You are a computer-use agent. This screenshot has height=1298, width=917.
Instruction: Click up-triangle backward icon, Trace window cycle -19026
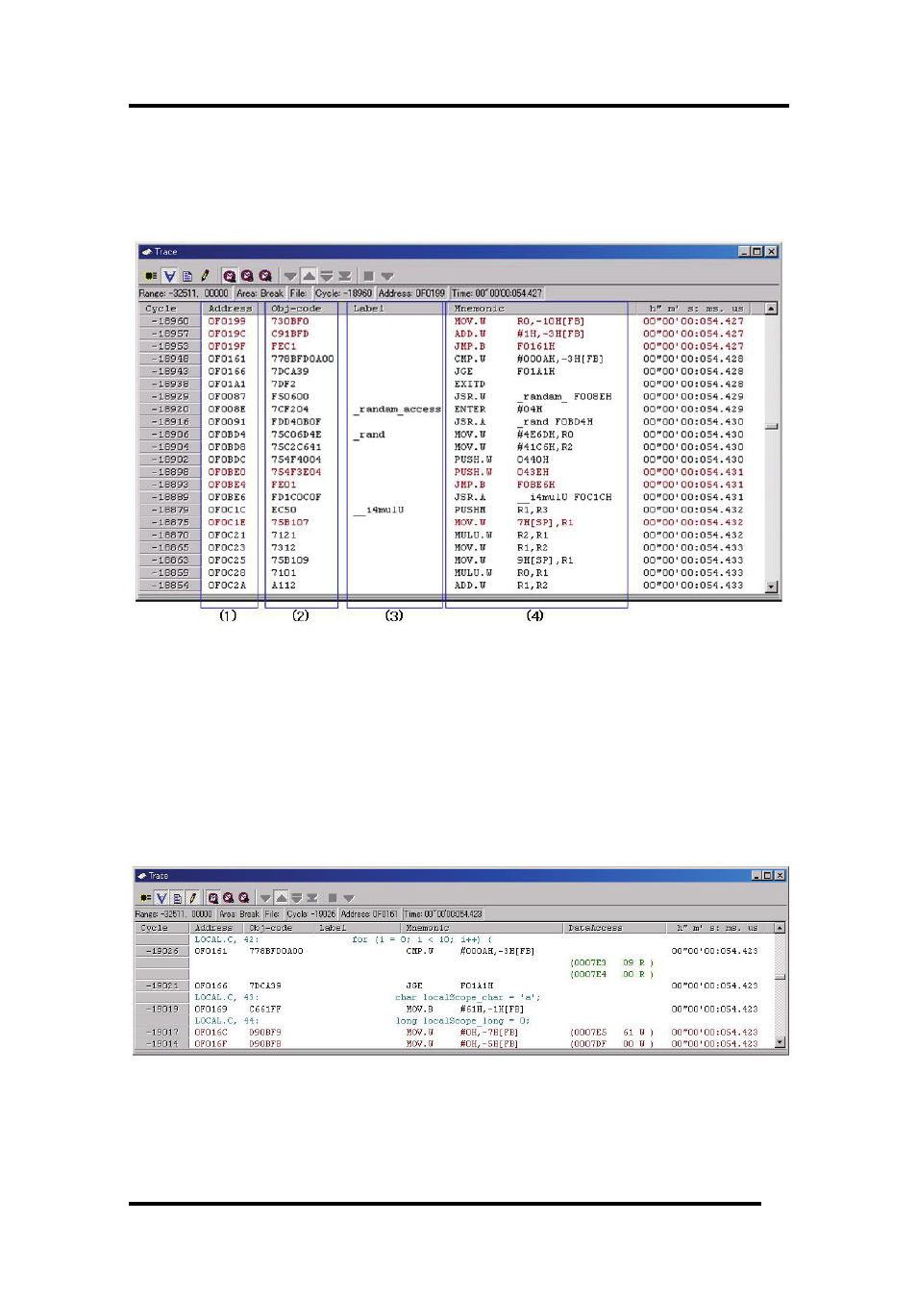point(281,898)
